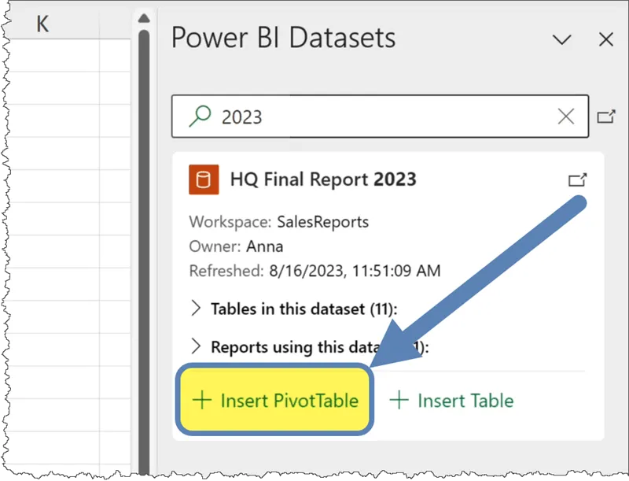Click the search magnifier icon
This screenshot has width=629, height=481.
tap(200, 117)
